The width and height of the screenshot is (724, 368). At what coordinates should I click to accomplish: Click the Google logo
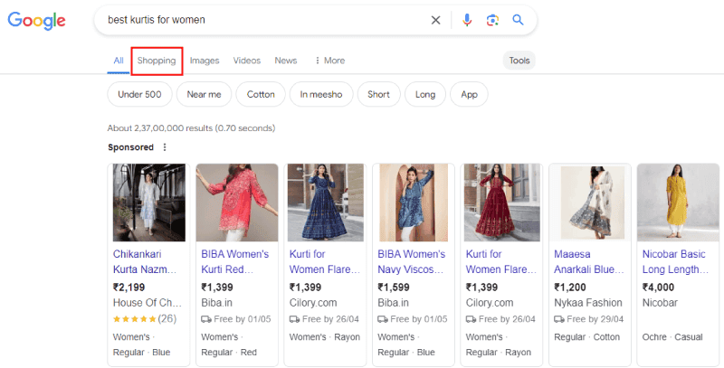click(x=36, y=21)
